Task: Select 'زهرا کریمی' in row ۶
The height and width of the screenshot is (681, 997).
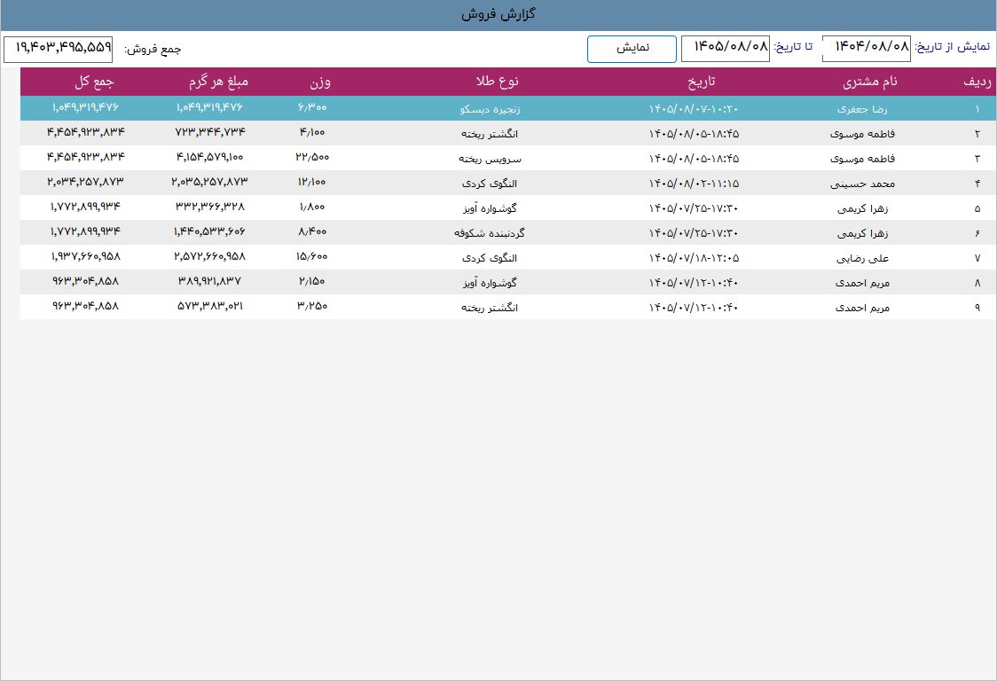Action: click(862, 232)
